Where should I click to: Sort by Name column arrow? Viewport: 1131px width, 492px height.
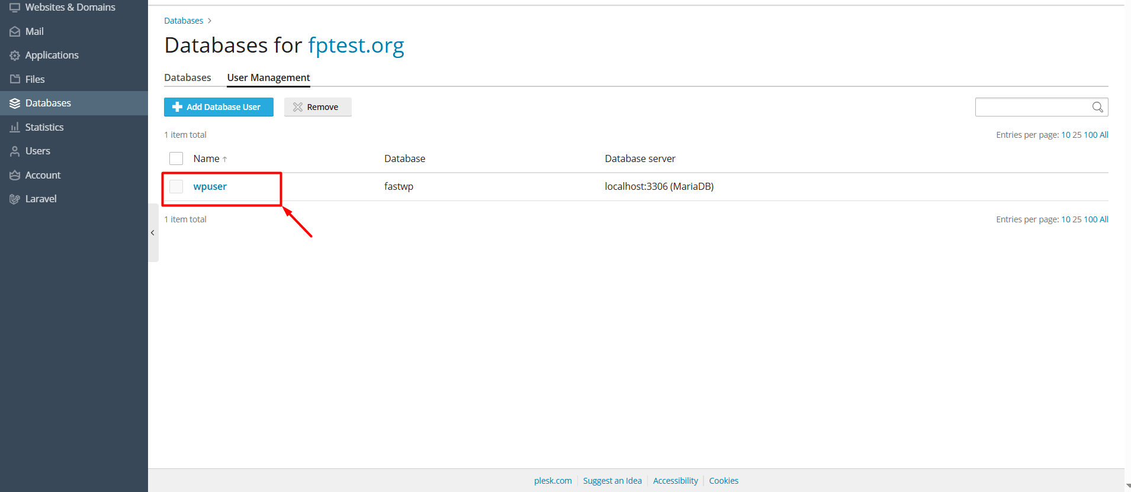225,159
